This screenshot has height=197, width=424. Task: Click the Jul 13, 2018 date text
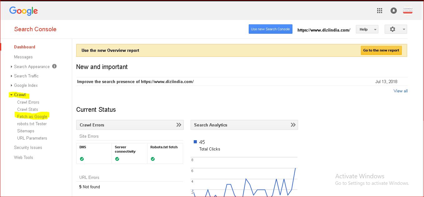[386, 81]
